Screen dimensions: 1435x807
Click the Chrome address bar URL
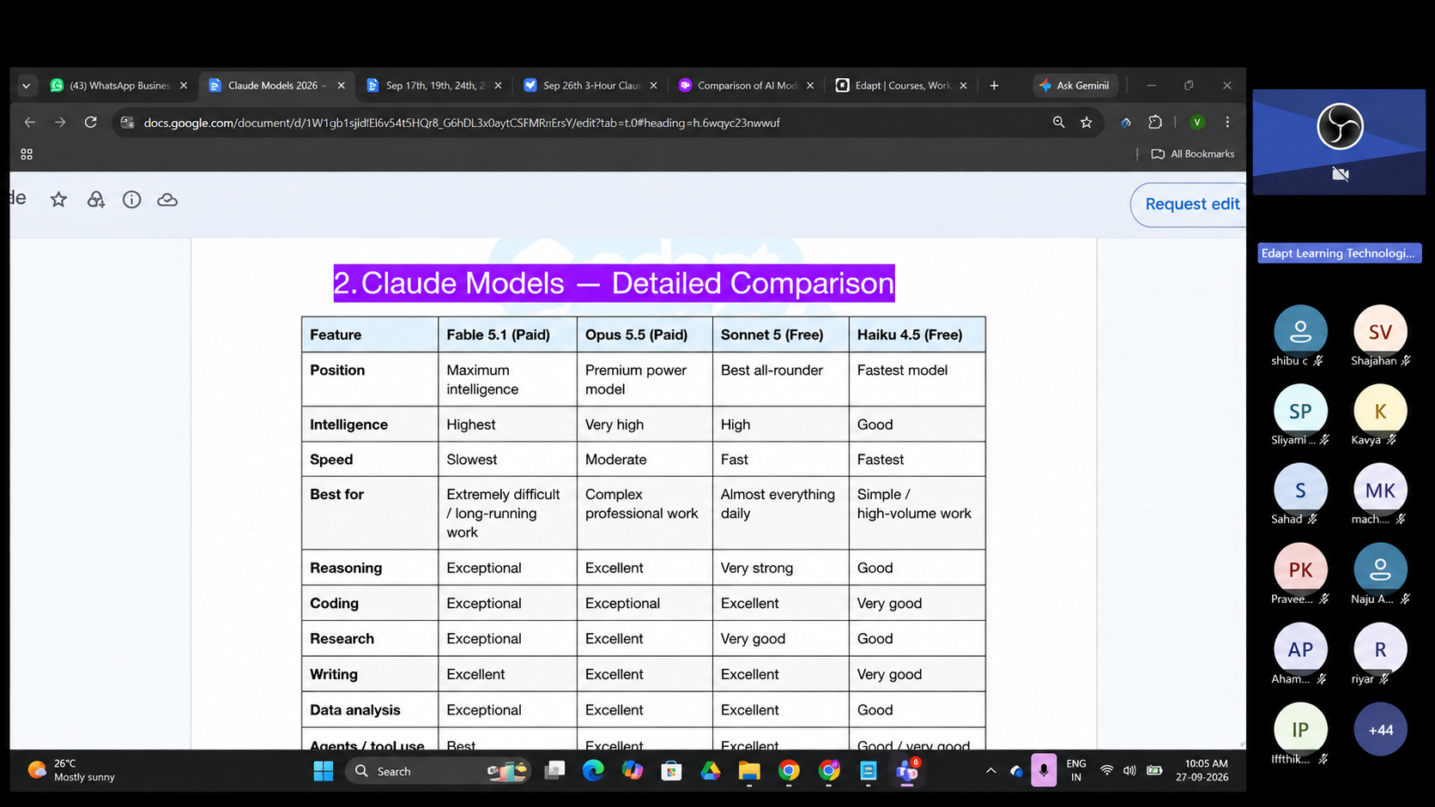pos(462,123)
